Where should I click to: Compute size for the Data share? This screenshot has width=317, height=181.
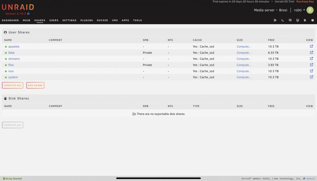244,53
